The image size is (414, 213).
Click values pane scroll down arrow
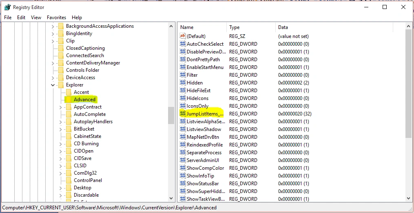409,198
